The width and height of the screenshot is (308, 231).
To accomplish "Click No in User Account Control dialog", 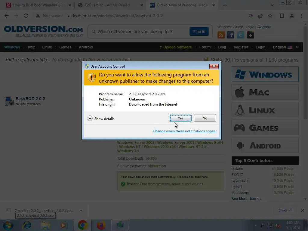I will coord(205,118).
